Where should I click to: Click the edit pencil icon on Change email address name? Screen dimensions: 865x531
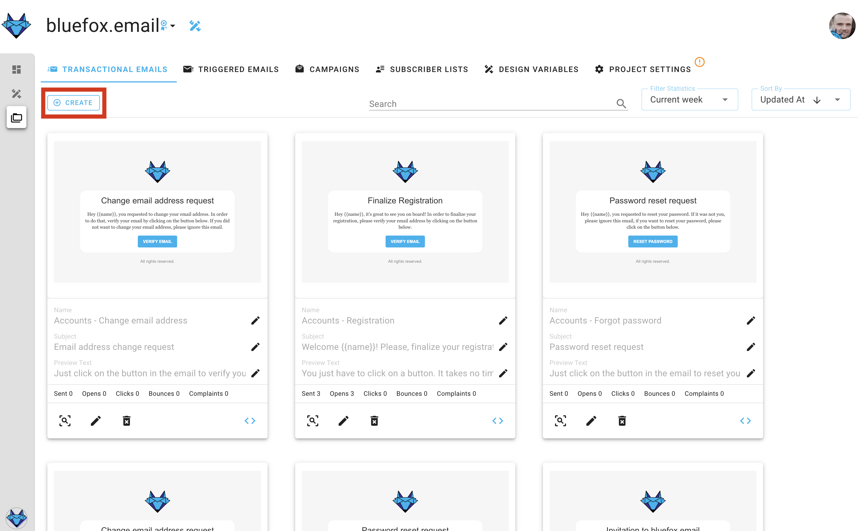(x=255, y=320)
